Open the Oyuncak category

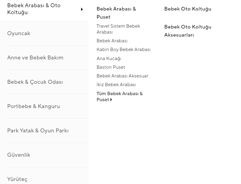click(19, 33)
